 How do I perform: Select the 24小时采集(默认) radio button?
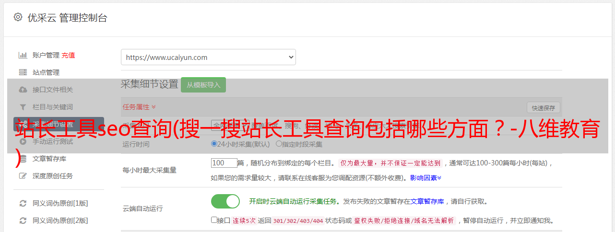tap(214, 144)
